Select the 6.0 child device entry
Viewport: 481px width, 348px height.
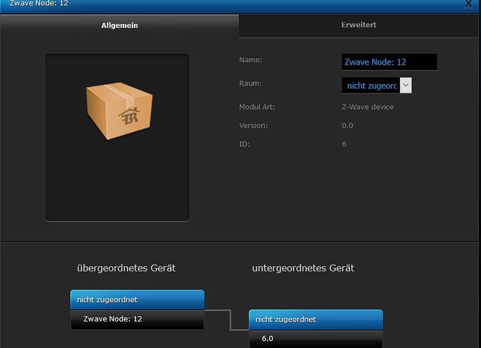315,338
